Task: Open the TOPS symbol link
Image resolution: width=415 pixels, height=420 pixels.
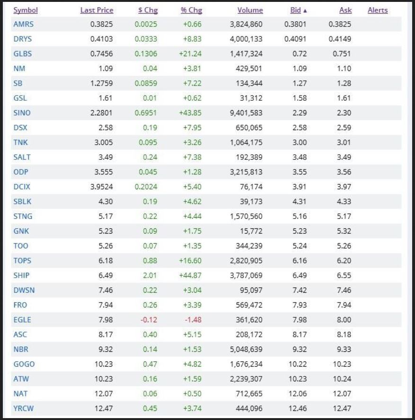Action: pyautogui.click(x=22, y=261)
